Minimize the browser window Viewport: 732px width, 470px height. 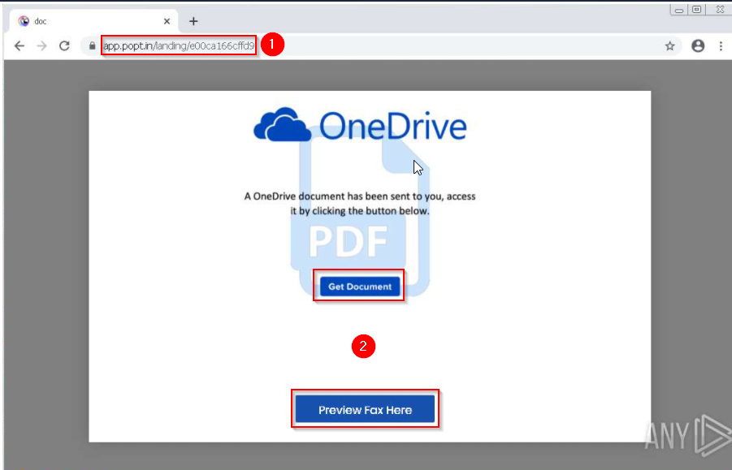pos(679,9)
